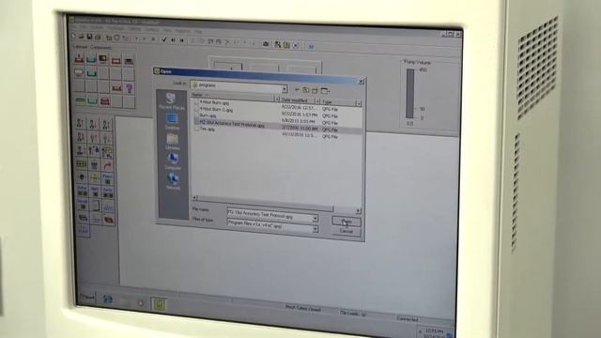Select the file 4 Hour Burn.qpg
This screenshot has height=338, width=601.
[x=213, y=102]
